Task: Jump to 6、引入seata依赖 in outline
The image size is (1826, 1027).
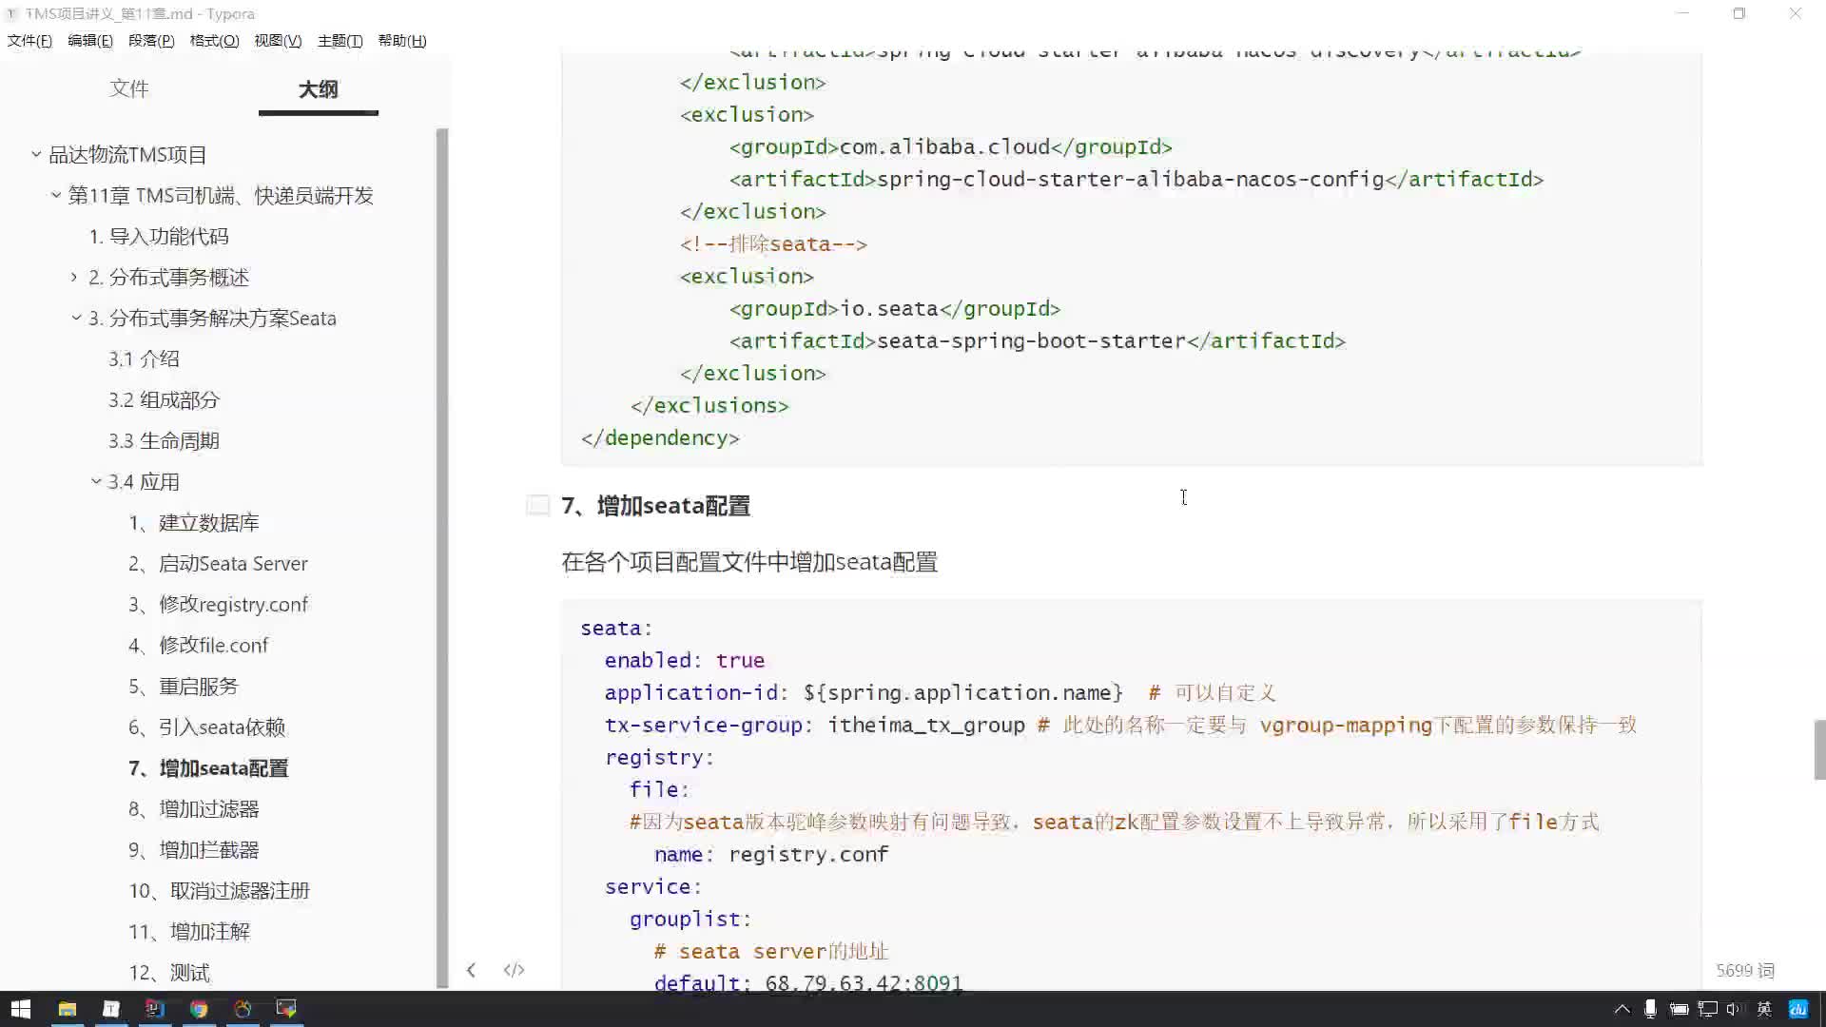Action: click(x=206, y=727)
